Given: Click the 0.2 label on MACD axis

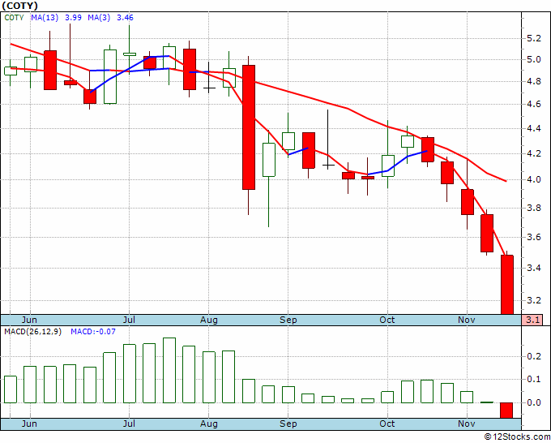Looking at the screenshot, I should click(x=534, y=357).
